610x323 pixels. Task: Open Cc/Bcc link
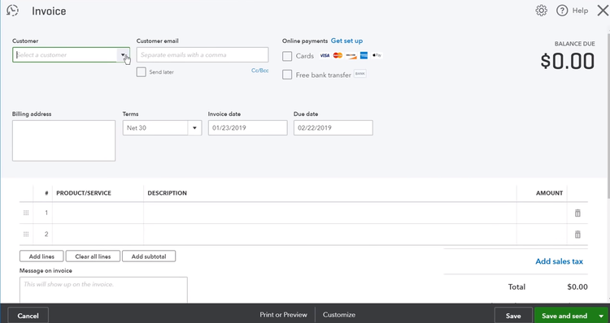point(260,71)
